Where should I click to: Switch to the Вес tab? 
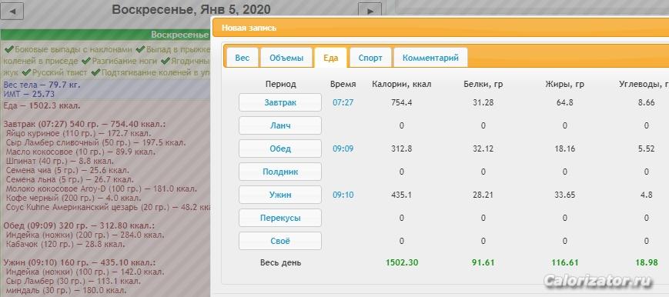coord(243,58)
